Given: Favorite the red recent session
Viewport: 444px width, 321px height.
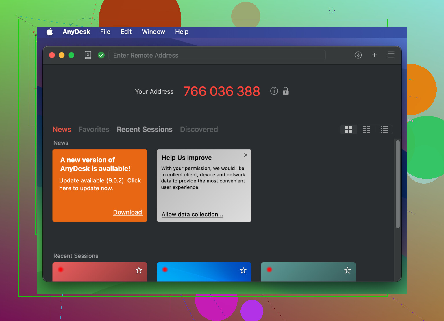Looking at the screenshot, I should 139,270.
